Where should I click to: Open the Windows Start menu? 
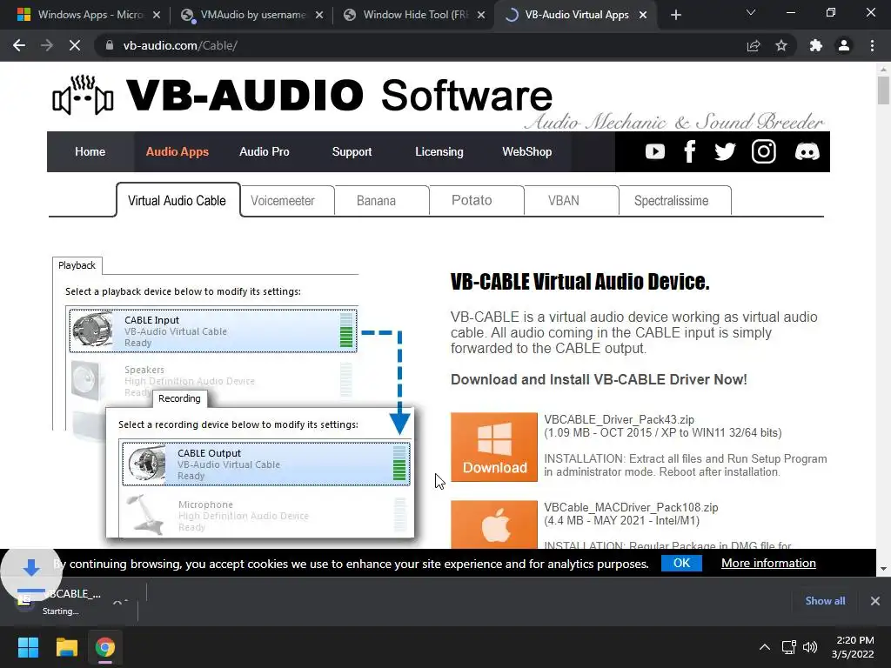click(28, 647)
